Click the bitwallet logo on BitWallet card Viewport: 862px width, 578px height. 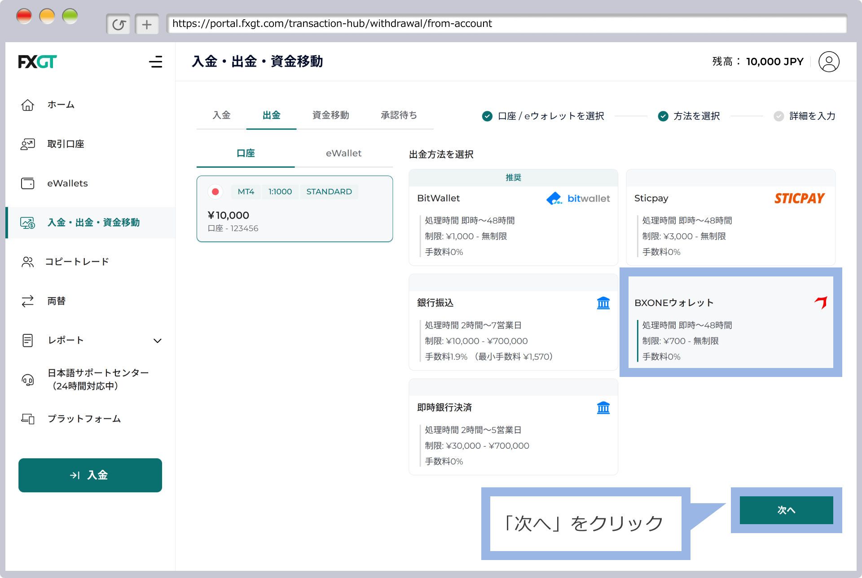coord(578,198)
